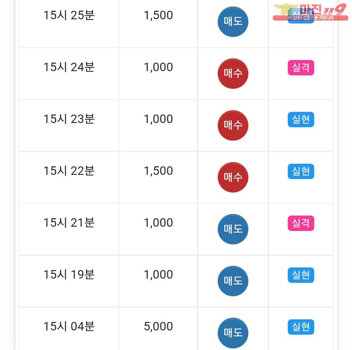Screen dimensions: 352x350
Task: Select the 5,000 amount in 15시 04분 row
Action: pyautogui.click(x=158, y=327)
